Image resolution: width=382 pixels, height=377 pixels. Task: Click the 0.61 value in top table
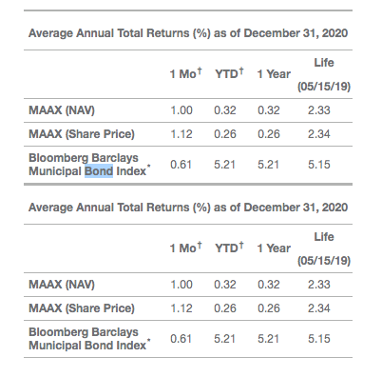[x=181, y=165]
